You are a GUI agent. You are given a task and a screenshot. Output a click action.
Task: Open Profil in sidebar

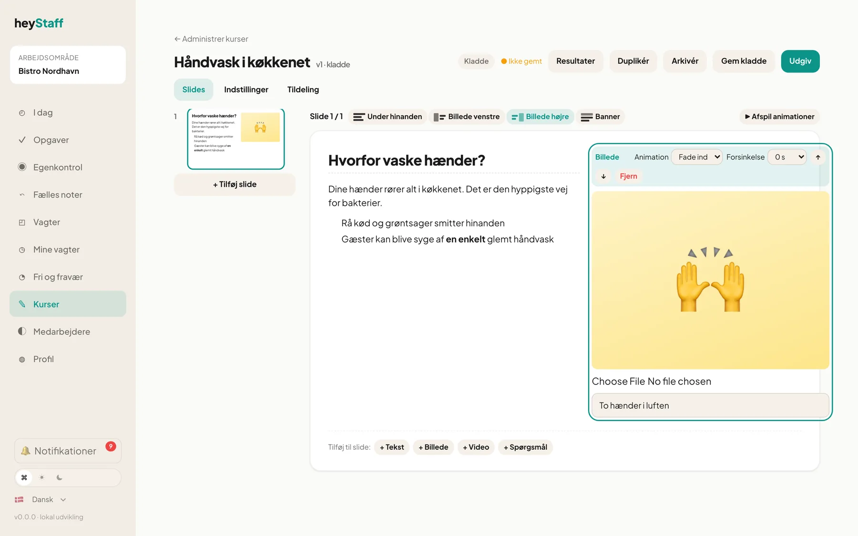(x=68, y=359)
